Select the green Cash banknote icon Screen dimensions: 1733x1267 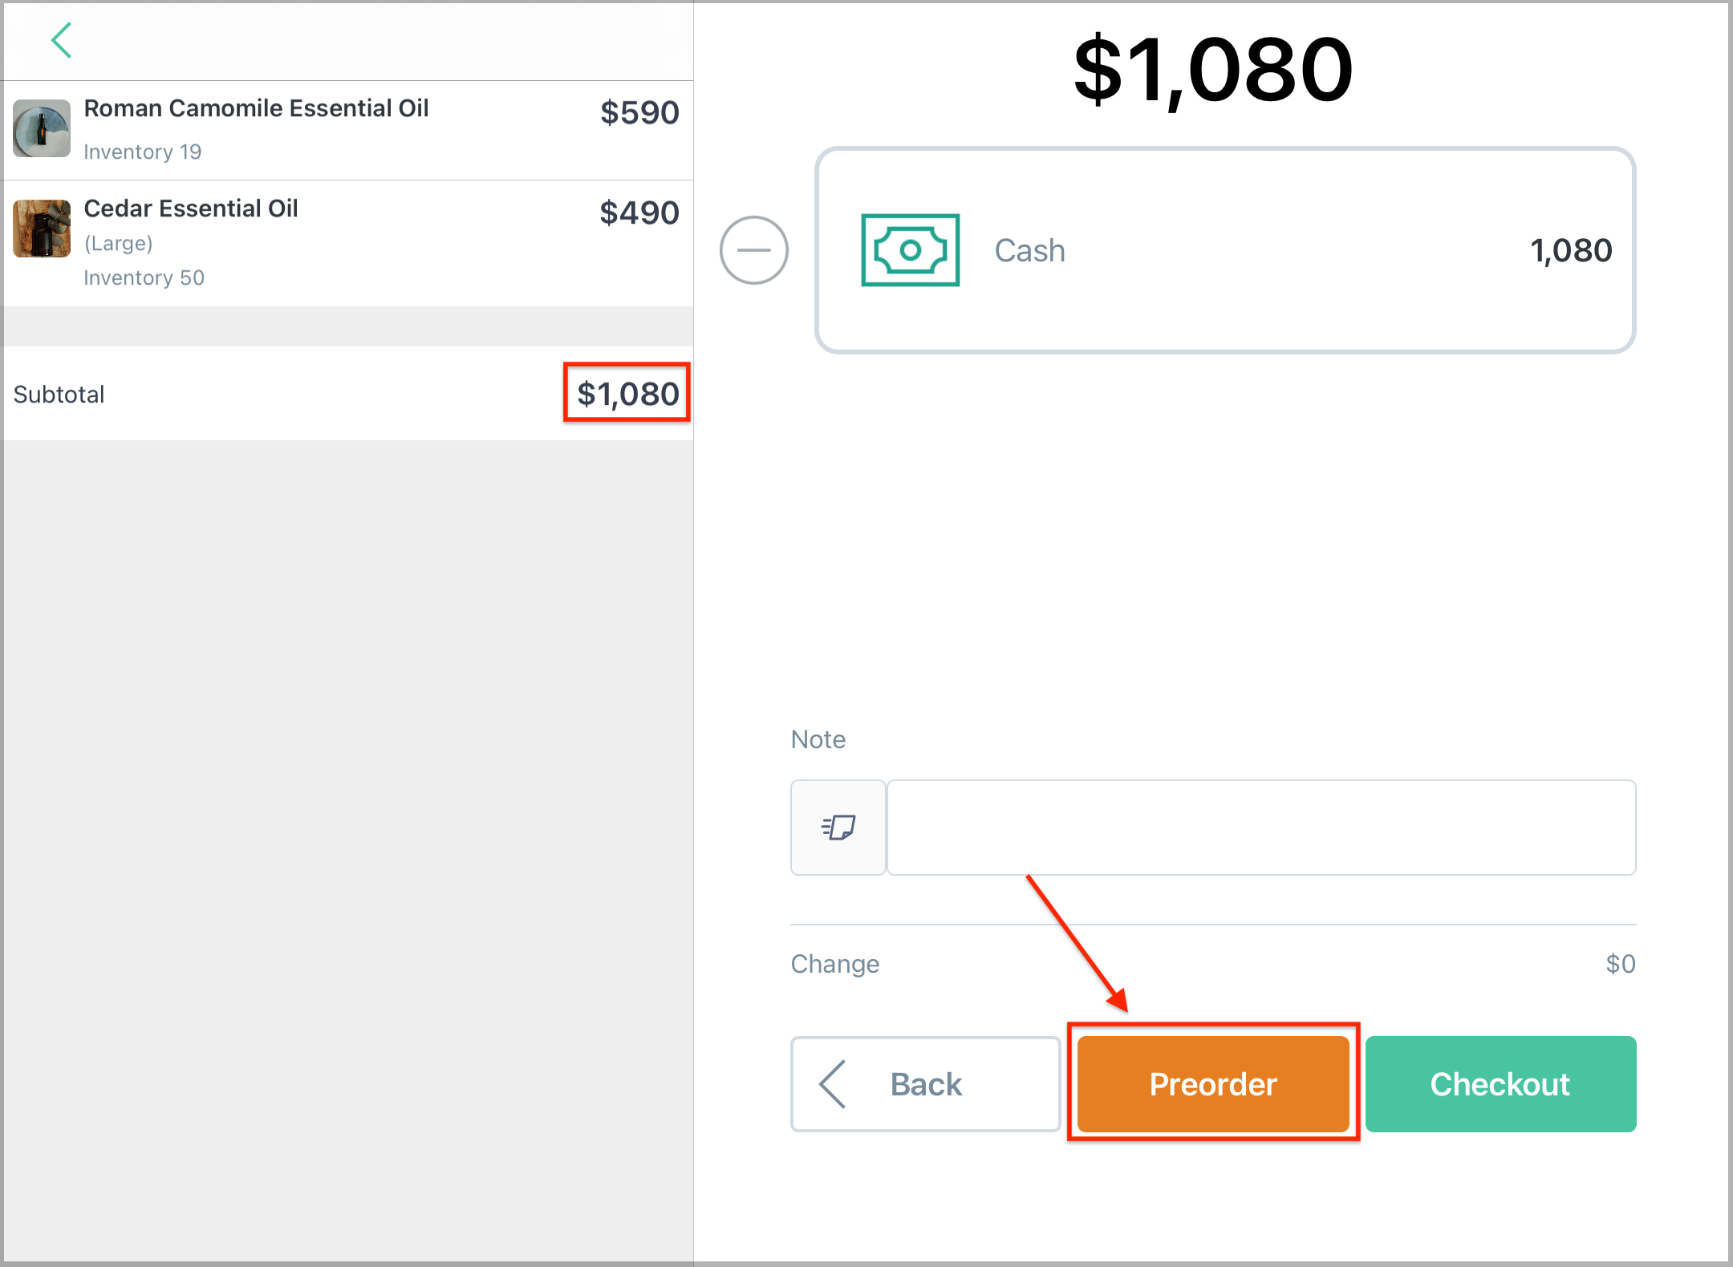(x=910, y=250)
